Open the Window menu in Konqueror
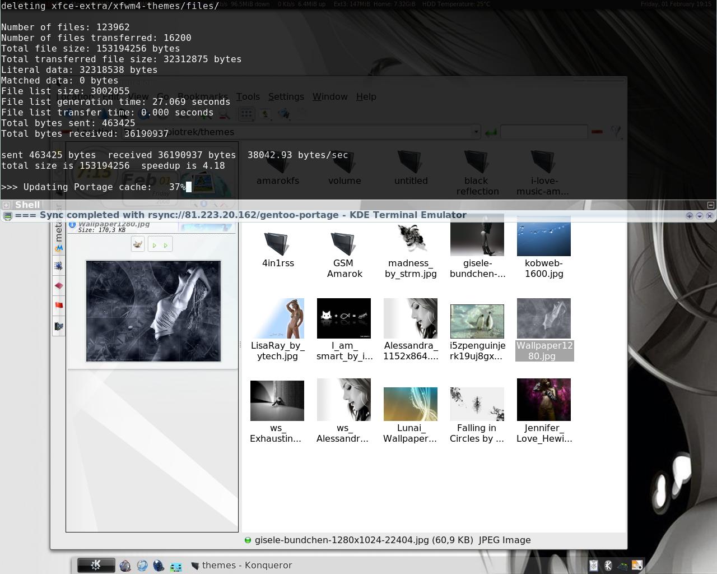Viewport: 717px width, 574px height. coord(330,96)
